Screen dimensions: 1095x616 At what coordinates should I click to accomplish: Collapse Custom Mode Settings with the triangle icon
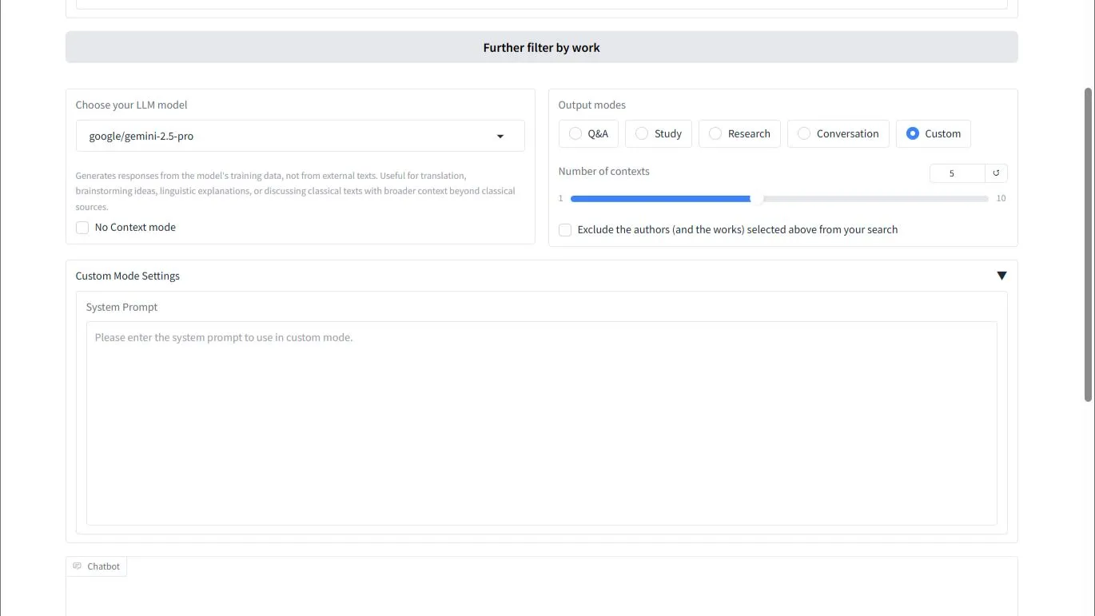[x=1001, y=276]
